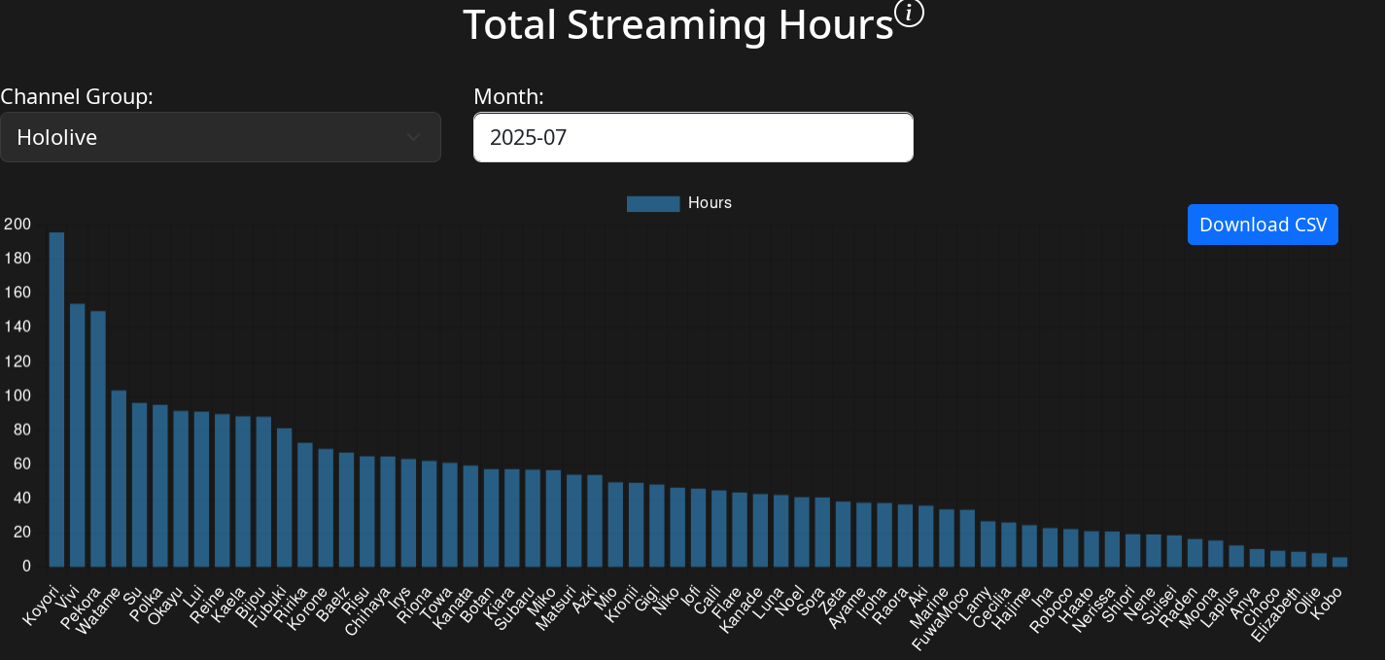
Task: Click the Reine axis label
Action: pos(208,603)
